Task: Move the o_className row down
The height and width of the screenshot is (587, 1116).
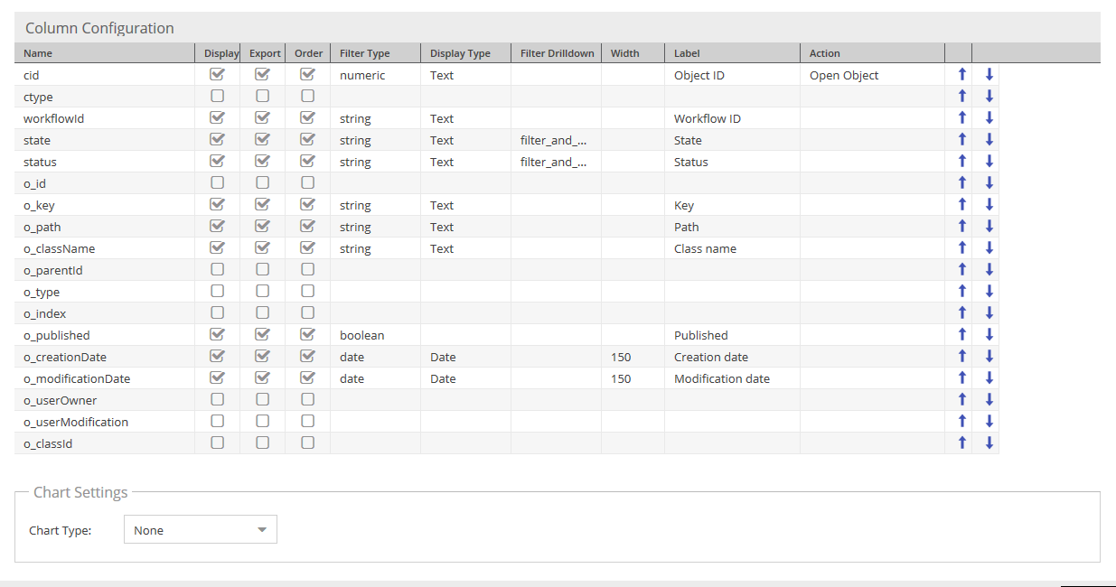Action: (989, 248)
